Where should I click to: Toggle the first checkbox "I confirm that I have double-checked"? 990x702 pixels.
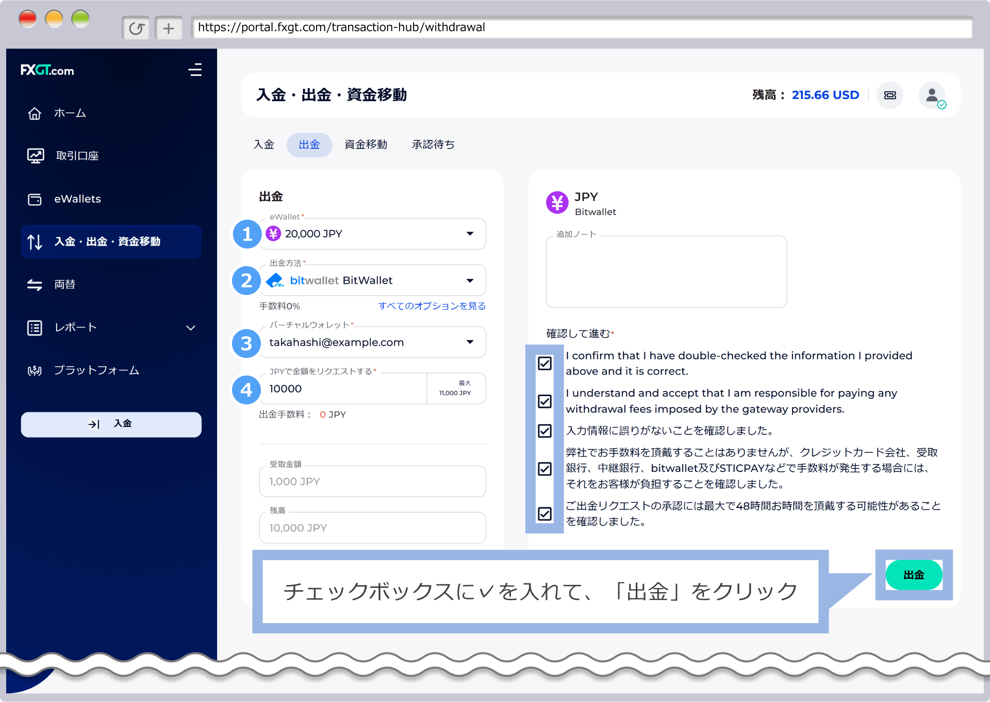coord(544,364)
